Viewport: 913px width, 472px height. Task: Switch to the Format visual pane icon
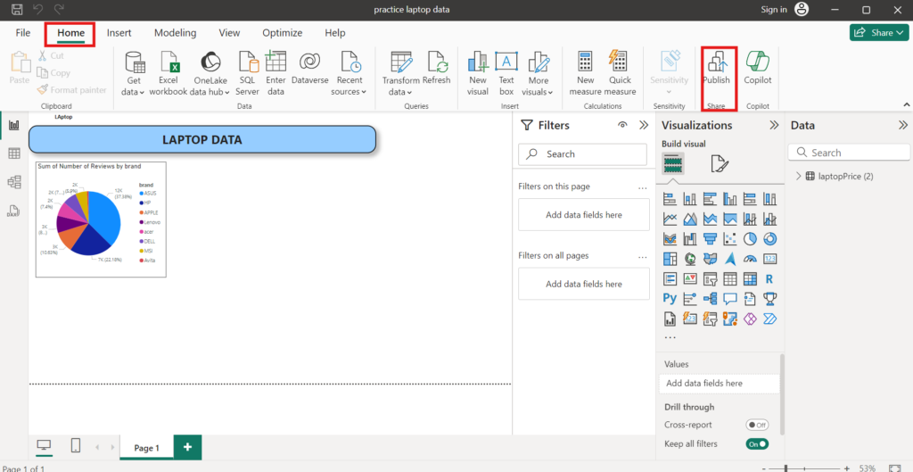[720, 164]
